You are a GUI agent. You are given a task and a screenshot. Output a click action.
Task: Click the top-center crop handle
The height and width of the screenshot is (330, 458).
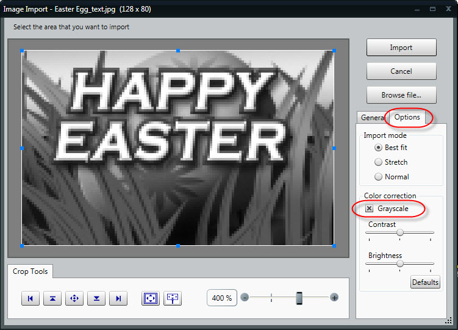click(178, 51)
